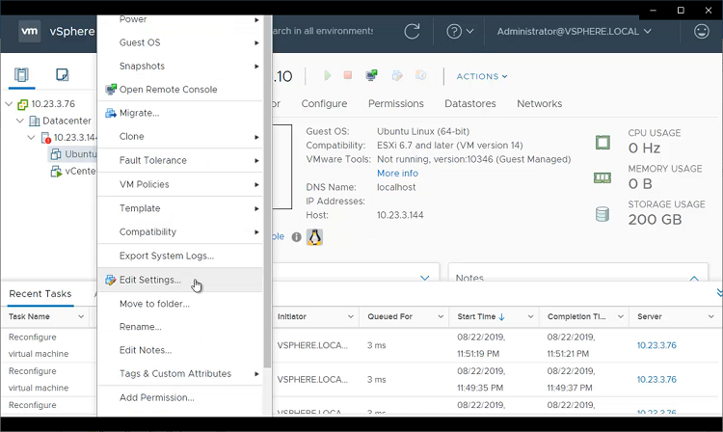Choose Add Permission... menu entry
Image resolution: width=723 pixels, height=432 pixels.
[180, 397]
